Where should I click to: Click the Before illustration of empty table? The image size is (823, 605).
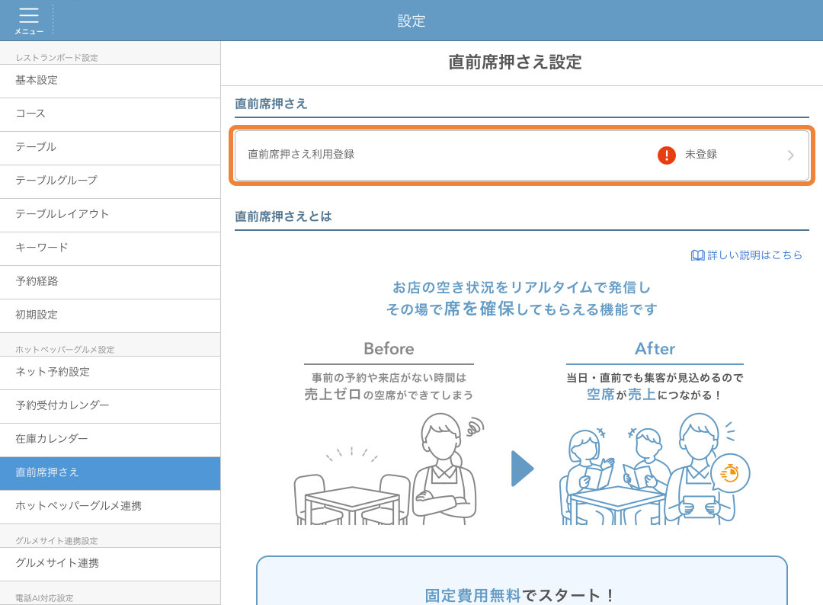click(389, 469)
